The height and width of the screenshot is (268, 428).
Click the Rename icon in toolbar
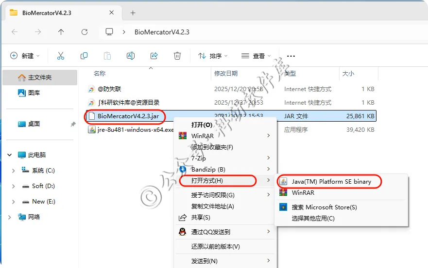(x=131, y=56)
